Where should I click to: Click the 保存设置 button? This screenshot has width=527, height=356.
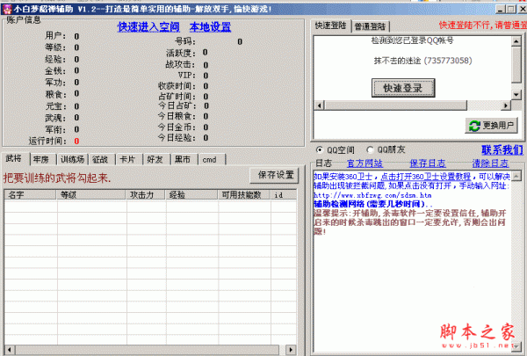coord(274,175)
